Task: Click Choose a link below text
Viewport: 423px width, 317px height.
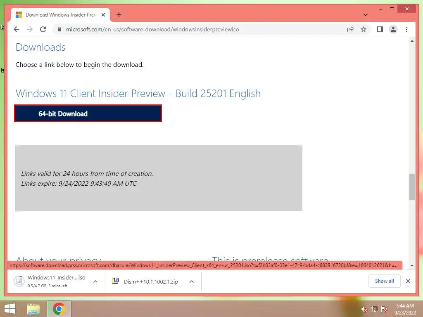Action: [x=80, y=65]
